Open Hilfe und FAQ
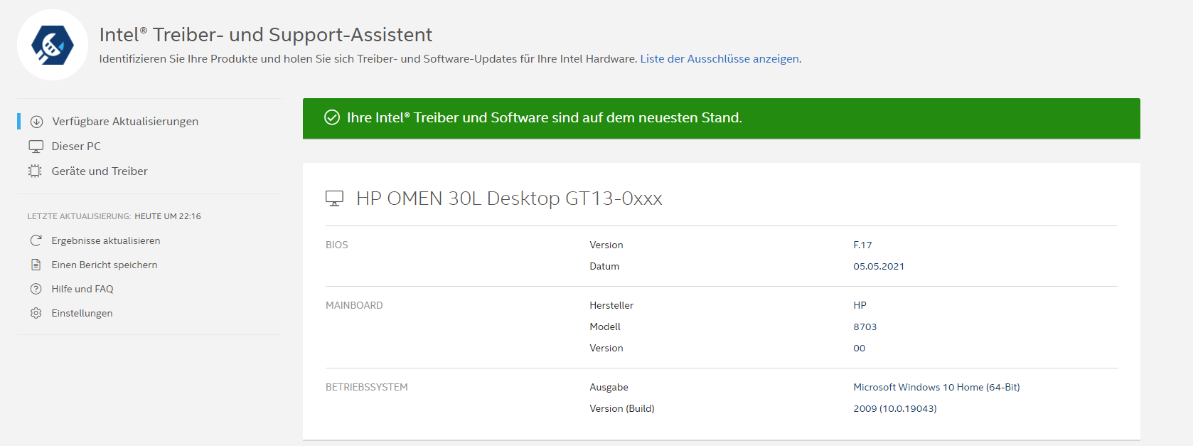Viewport: 1193px width, 446px height. [x=82, y=289]
